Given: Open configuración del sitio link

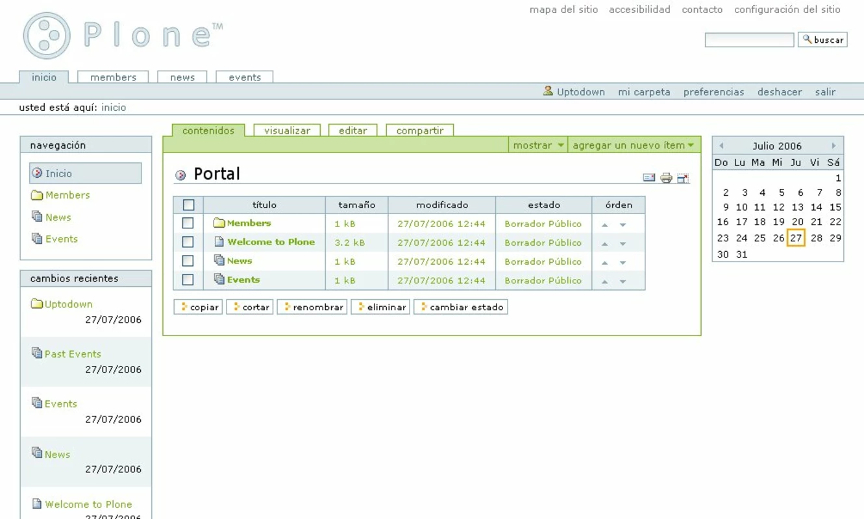Looking at the screenshot, I should point(787,10).
